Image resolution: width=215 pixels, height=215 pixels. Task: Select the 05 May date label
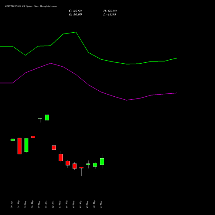pos(25,204)
